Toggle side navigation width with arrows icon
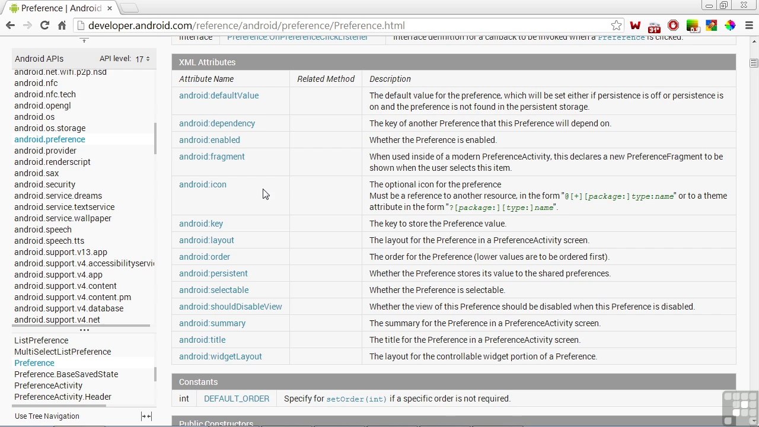759x427 pixels. click(146, 416)
